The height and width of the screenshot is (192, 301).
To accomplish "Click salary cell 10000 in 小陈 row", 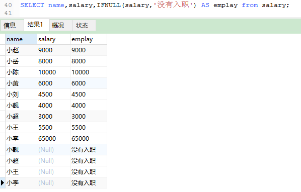I will (x=53, y=72).
